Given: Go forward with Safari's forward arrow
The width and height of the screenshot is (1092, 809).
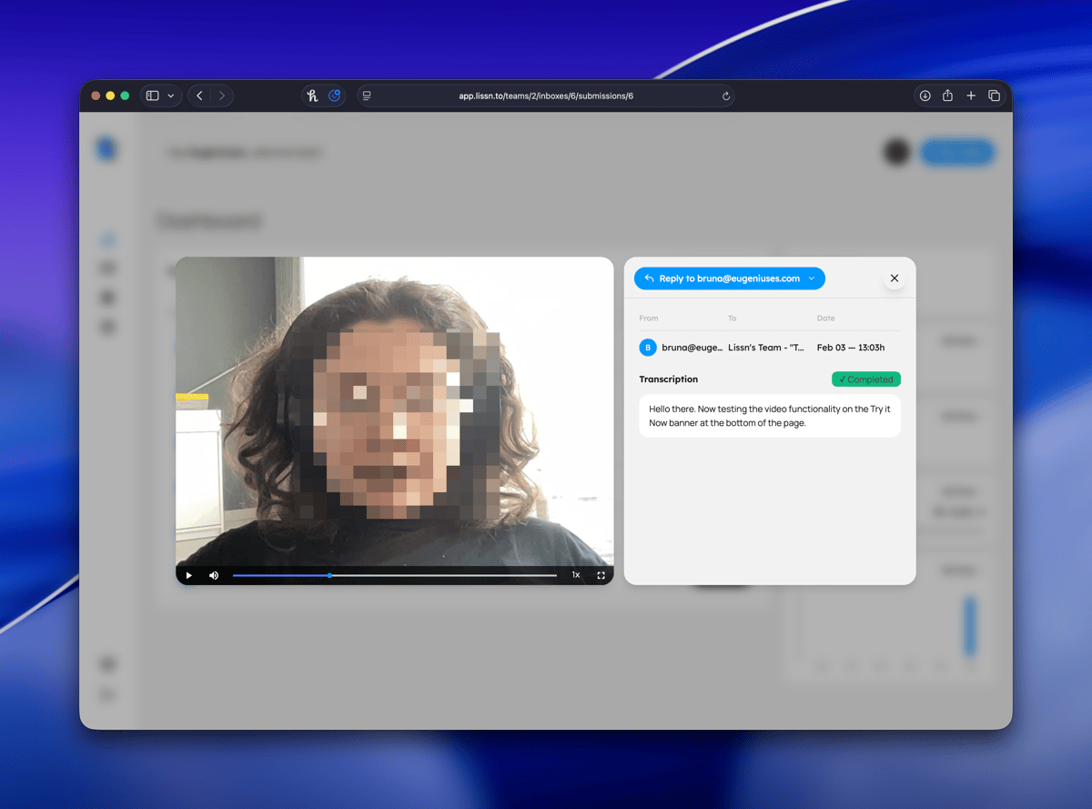Looking at the screenshot, I should (222, 96).
